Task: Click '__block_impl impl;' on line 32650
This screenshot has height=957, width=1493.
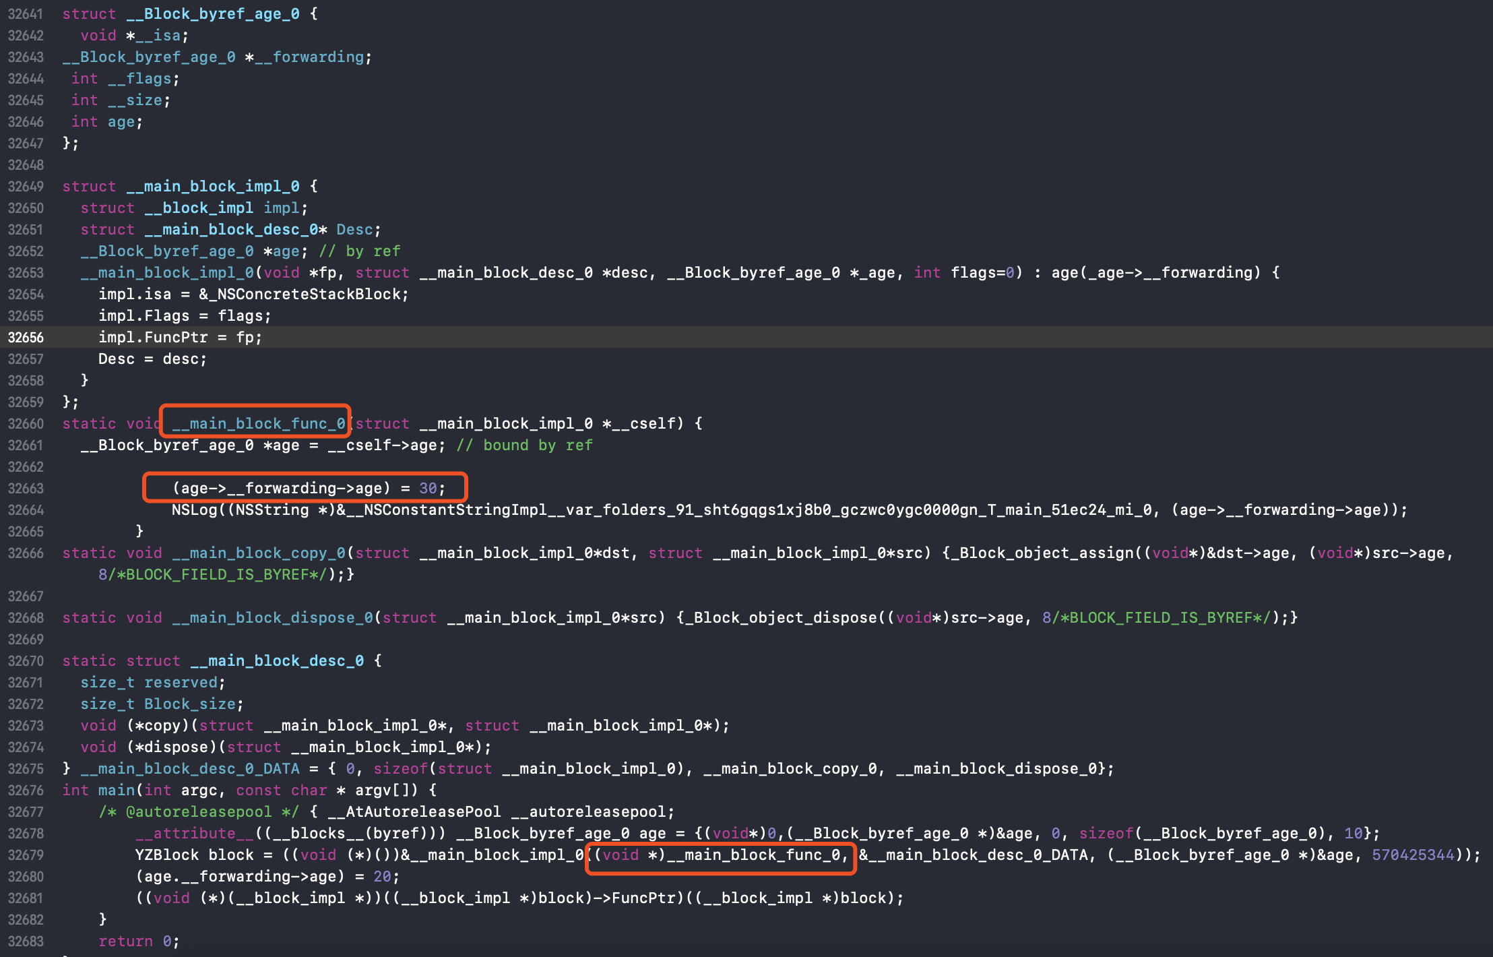Action: tap(226, 208)
